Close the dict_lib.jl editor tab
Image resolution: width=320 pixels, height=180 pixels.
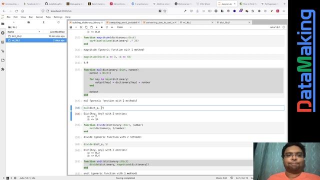pos(249,22)
